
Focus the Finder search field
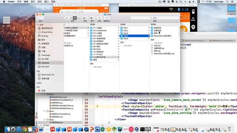click(x=155, y=18)
